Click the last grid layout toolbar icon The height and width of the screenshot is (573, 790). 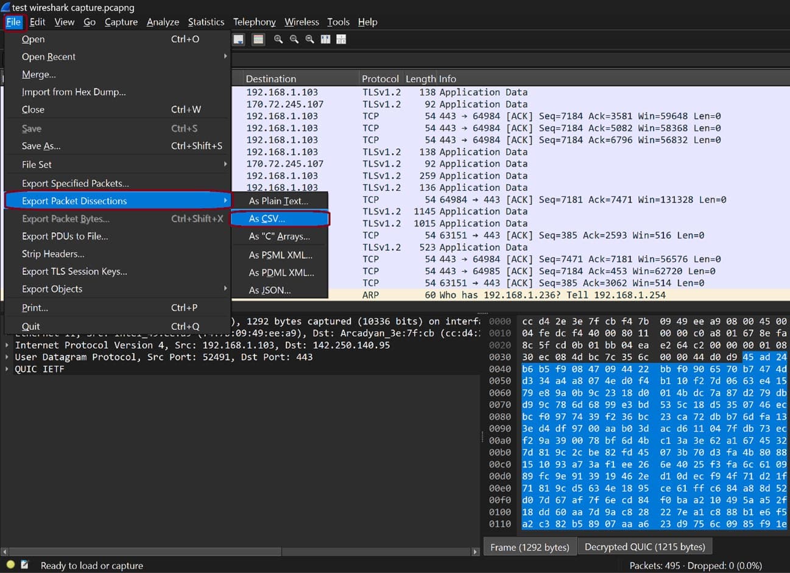(341, 39)
